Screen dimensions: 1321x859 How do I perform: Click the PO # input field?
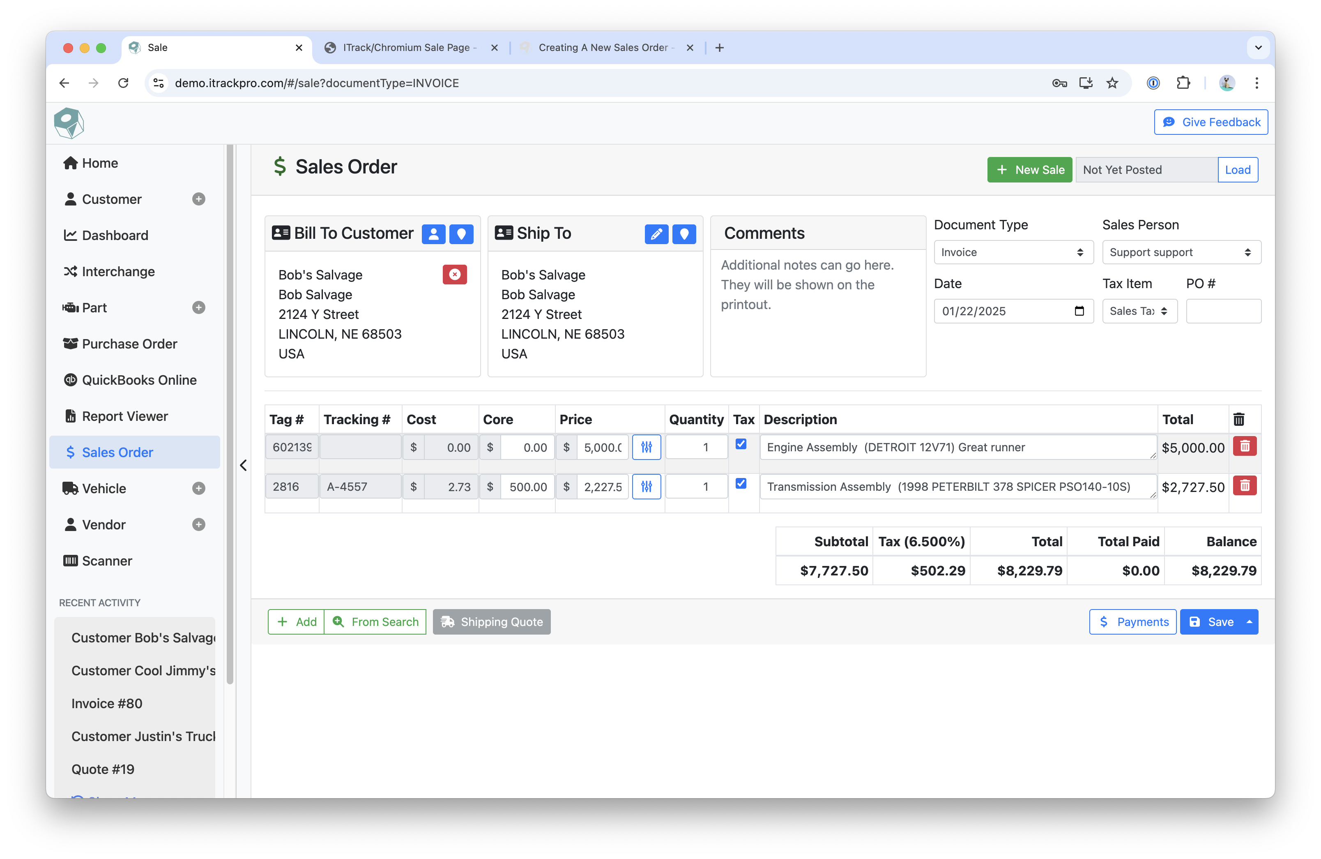(x=1223, y=311)
